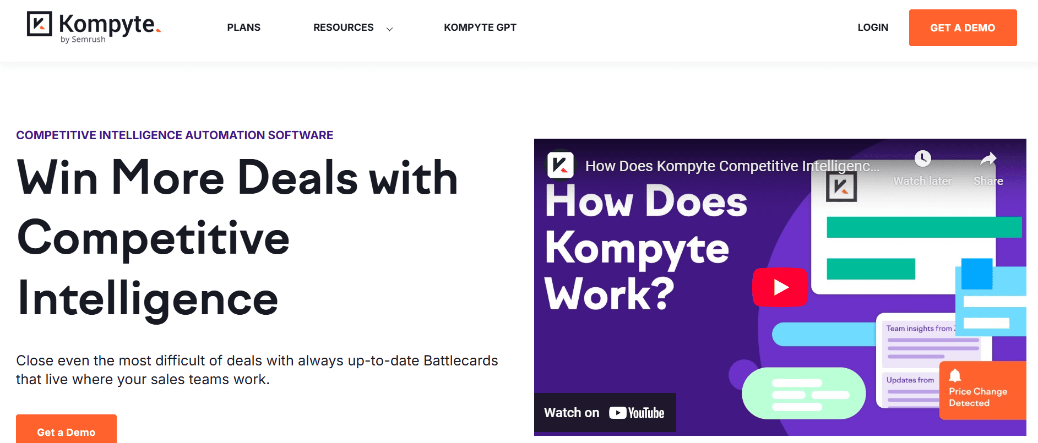The width and height of the screenshot is (1038, 443).
Task: Click the Kompyte by Semrush logo
Action: [94, 27]
